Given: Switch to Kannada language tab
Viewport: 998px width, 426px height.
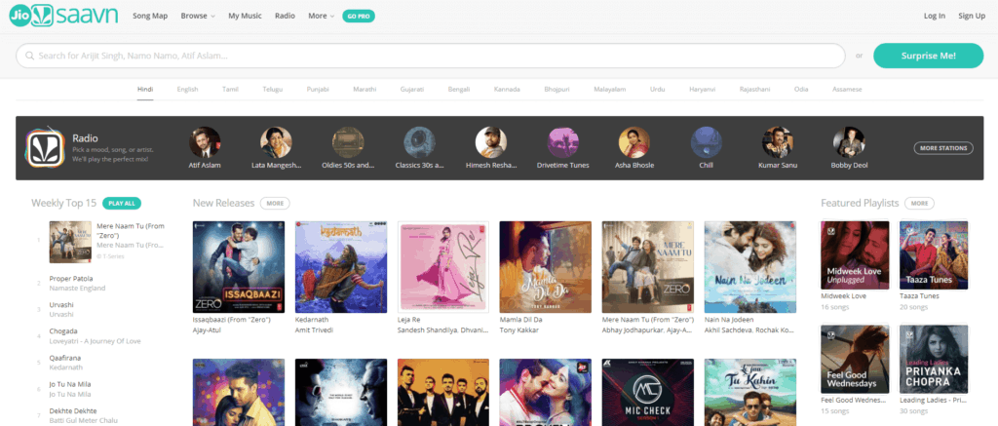Looking at the screenshot, I should pyautogui.click(x=507, y=89).
